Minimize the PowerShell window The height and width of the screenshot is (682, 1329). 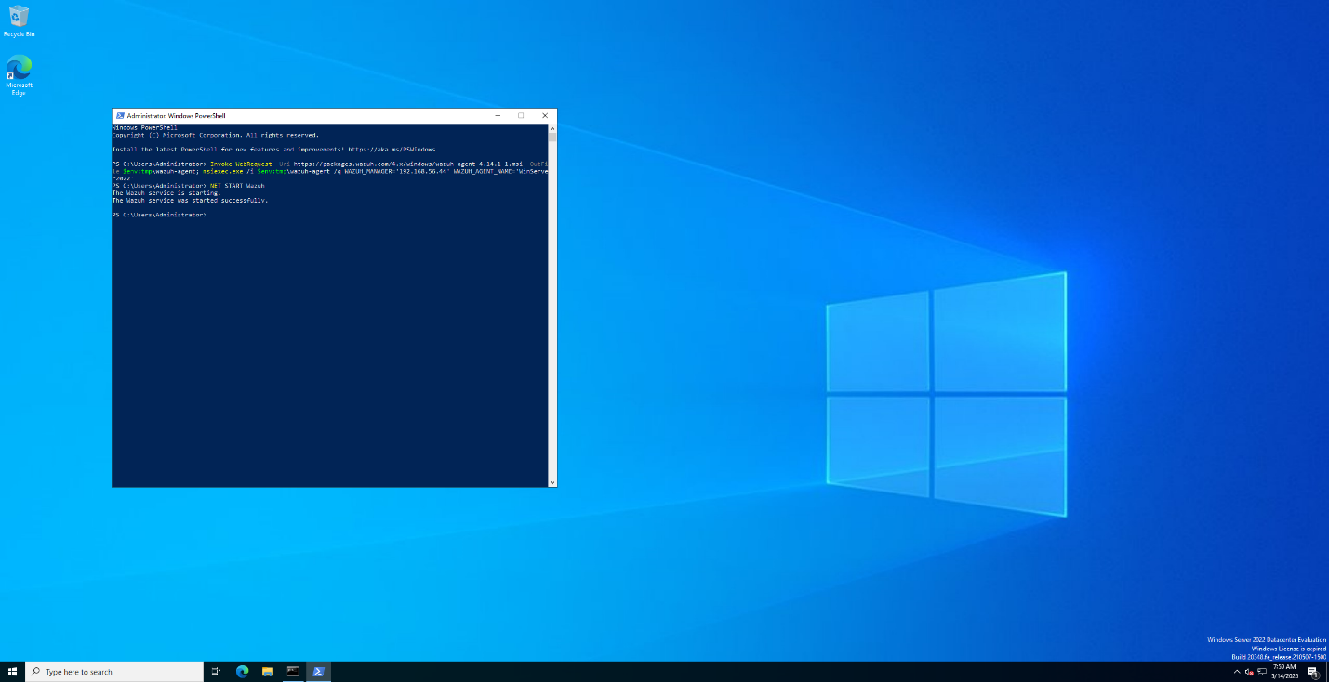click(x=497, y=116)
